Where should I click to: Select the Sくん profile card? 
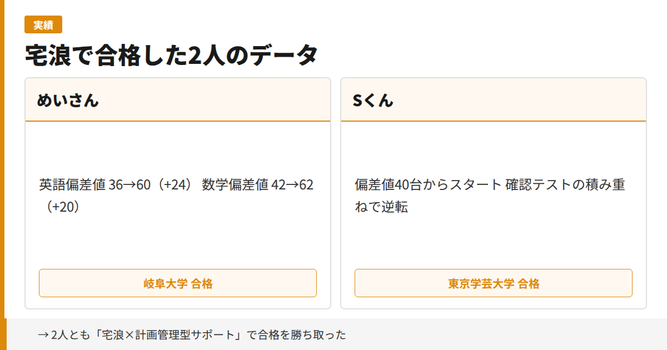(492, 192)
